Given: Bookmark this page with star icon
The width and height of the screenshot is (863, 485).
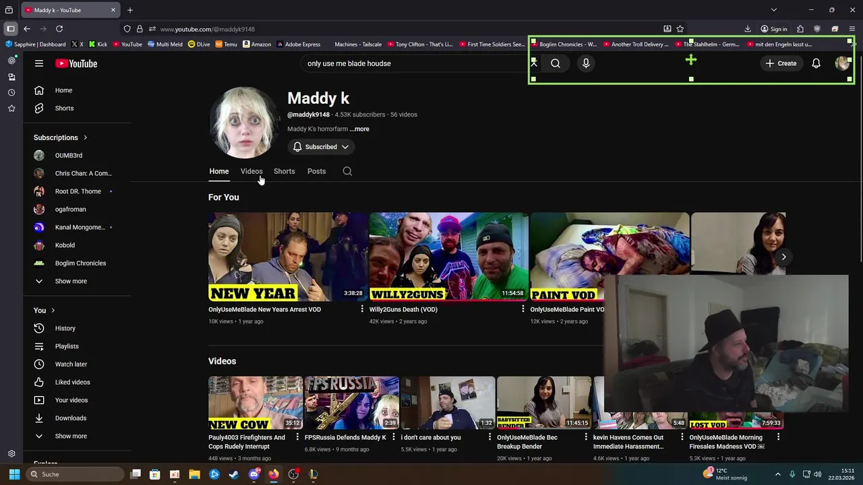Looking at the screenshot, I should tap(680, 29).
